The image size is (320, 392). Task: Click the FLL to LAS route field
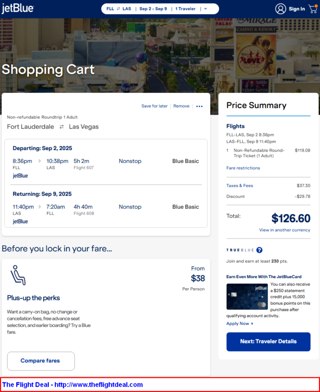[118, 9]
